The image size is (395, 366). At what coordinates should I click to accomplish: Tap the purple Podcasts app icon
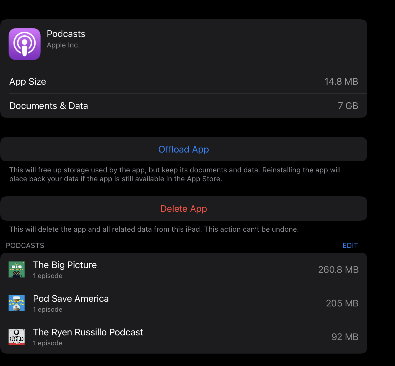[x=25, y=44]
